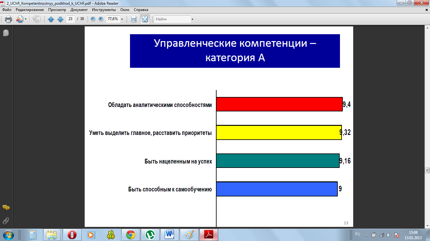This screenshot has width=430, height=241.
Task: Select the fit width scrolling icon
Action: [x=133, y=19]
